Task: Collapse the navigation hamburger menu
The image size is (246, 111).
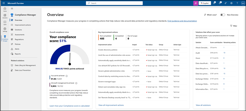Action: click(x=12, y=9)
